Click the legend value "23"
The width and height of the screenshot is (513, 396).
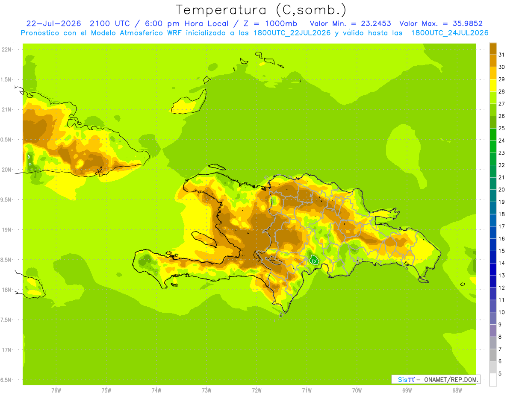point(502,153)
